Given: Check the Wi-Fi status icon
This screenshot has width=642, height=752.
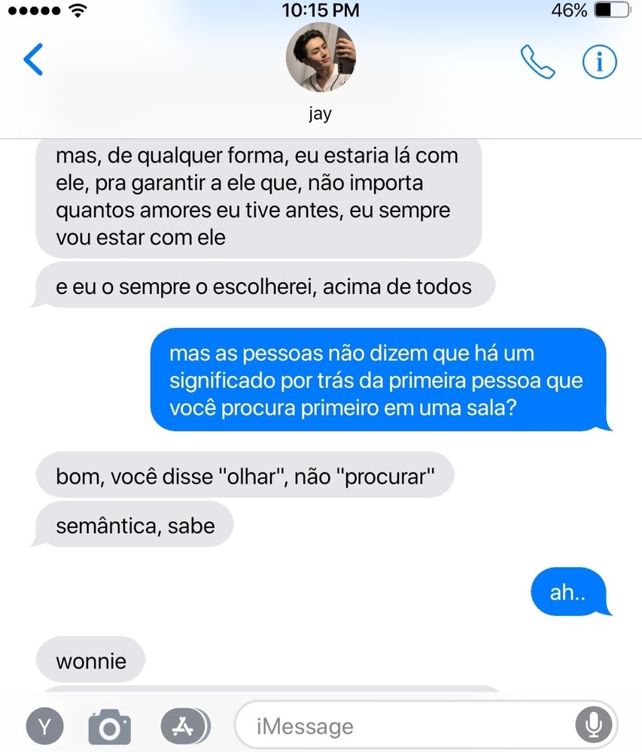Looking at the screenshot, I should click(x=78, y=11).
